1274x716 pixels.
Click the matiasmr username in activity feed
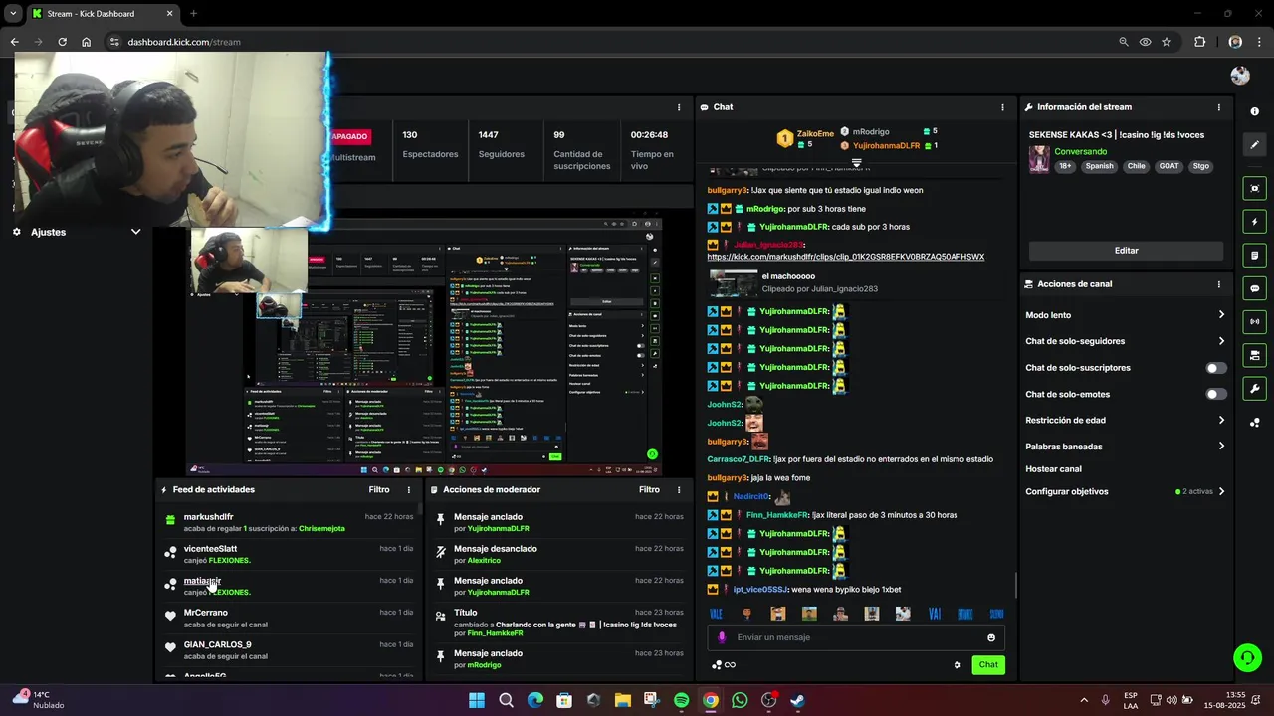coord(202,581)
